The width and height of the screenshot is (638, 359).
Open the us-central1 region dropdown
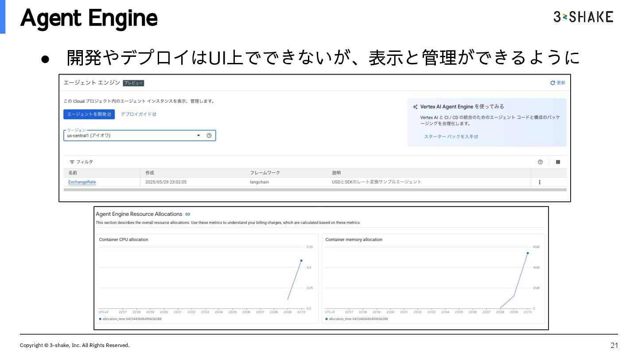(x=140, y=136)
